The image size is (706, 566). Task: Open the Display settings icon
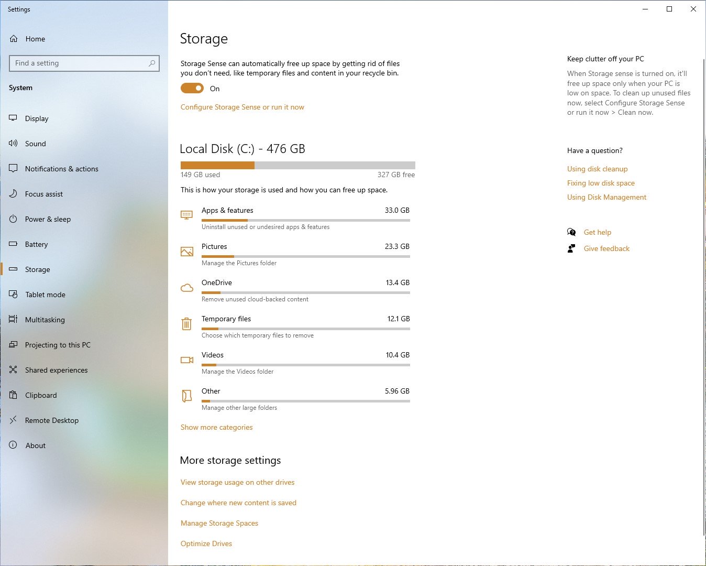pos(13,118)
